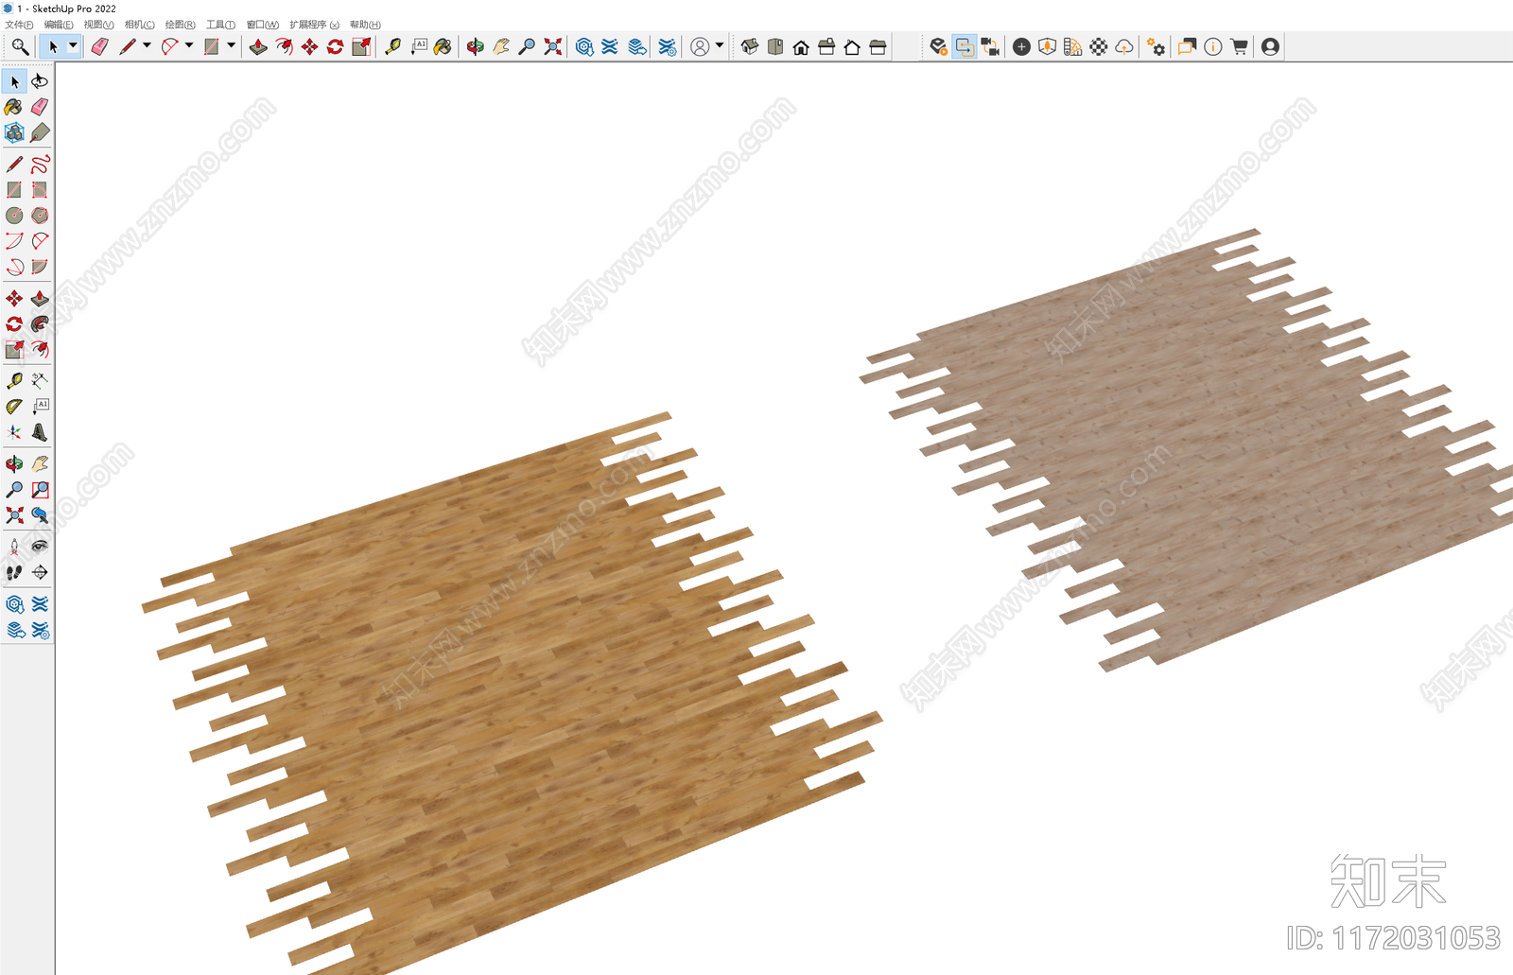Open the Extension Manager gears icon
Viewport: 1513px width, 975px height.
[1156, 46]
